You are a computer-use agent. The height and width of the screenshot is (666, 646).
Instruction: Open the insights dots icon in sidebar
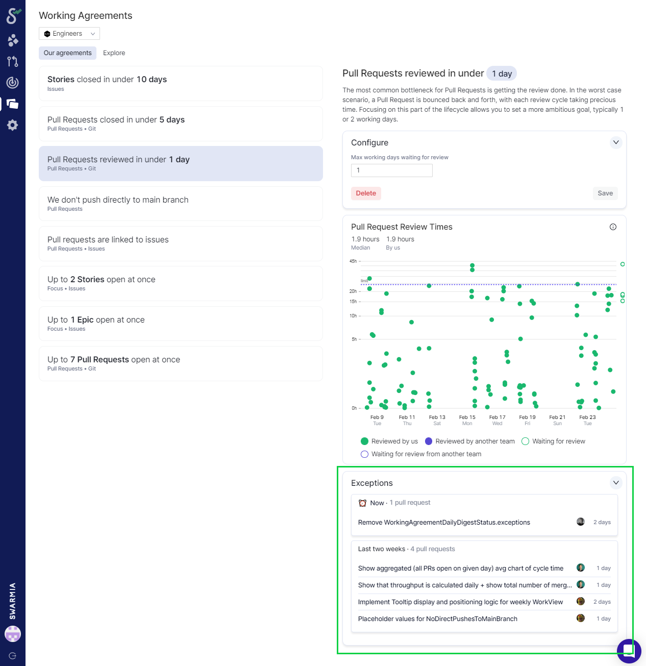13,40
